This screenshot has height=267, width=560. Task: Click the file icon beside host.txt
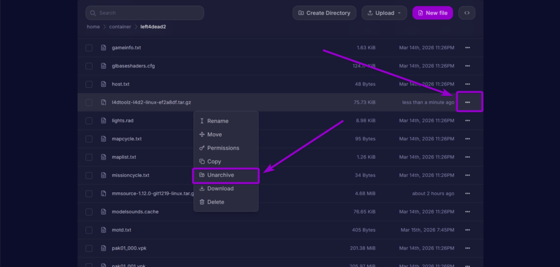[x=103, y=84]
